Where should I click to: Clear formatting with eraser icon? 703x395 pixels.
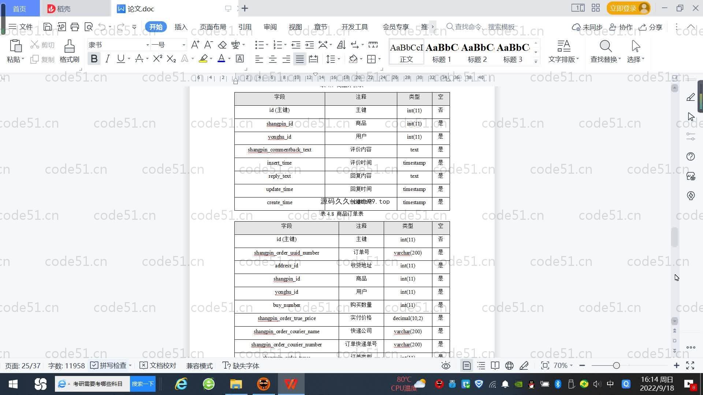click(x=222, y=45)
